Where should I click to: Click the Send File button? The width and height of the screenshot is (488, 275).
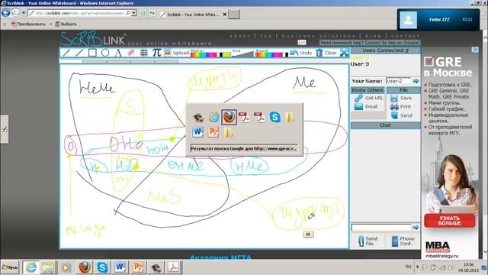pos(368,241)
